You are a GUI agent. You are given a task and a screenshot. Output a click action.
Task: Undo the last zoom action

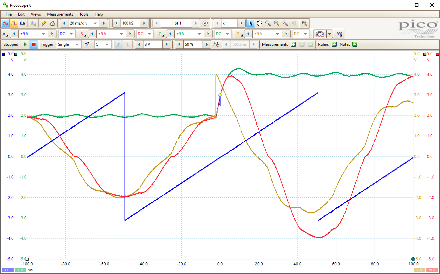294,23
